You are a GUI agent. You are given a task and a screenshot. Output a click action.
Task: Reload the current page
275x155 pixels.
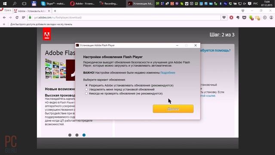tap(17, 17)
